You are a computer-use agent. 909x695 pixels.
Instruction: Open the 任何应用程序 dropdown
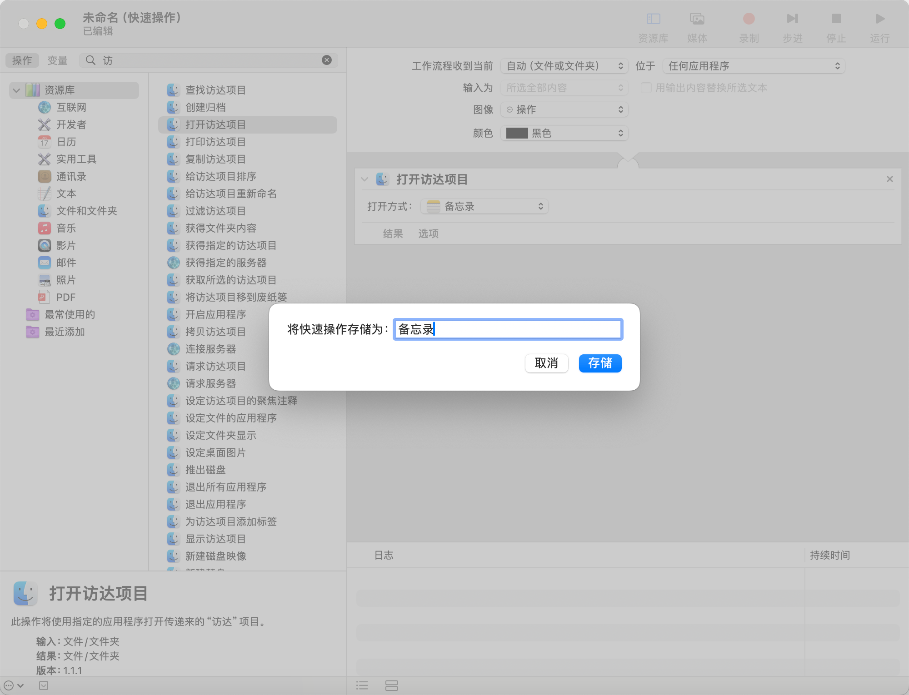tap(753, 65)
